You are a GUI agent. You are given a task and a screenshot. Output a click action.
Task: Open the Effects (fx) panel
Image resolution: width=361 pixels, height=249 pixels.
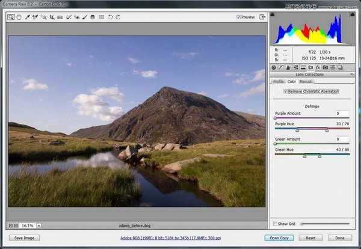pos(317,67)
